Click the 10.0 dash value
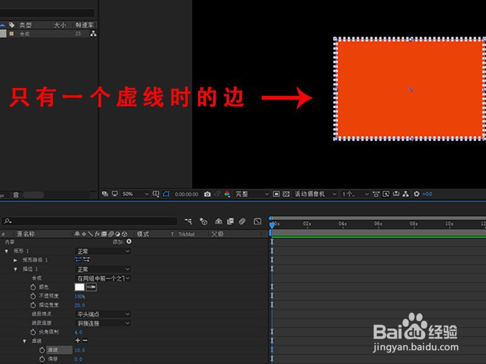The height and width of the screenshot is (364, 486). pyautogui.click(x=80, y=351)
